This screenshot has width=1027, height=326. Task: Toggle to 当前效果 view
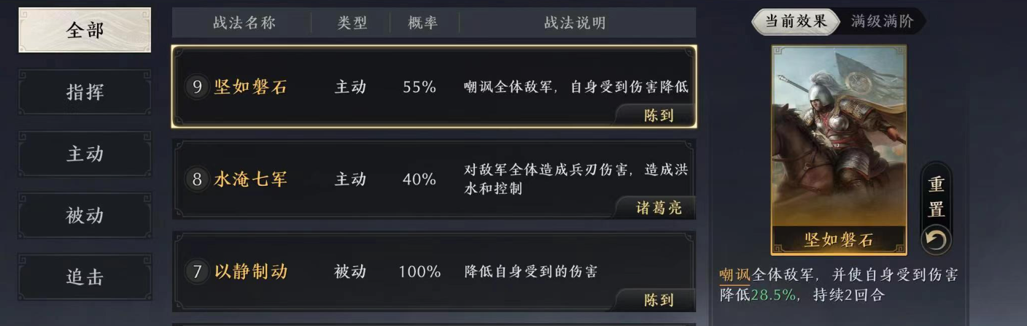[795, 21]
